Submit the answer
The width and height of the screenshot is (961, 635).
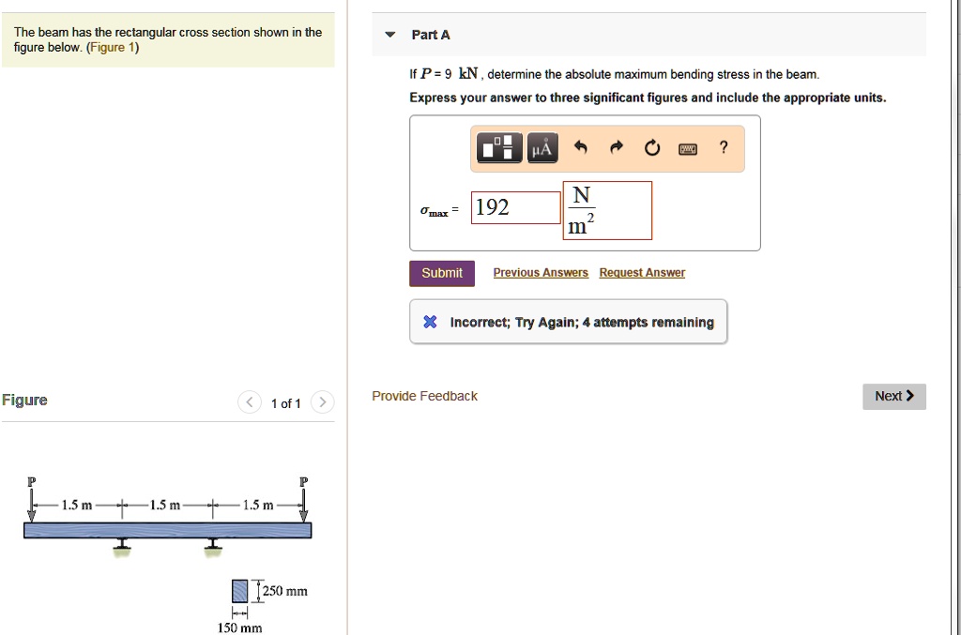point(441,273)
